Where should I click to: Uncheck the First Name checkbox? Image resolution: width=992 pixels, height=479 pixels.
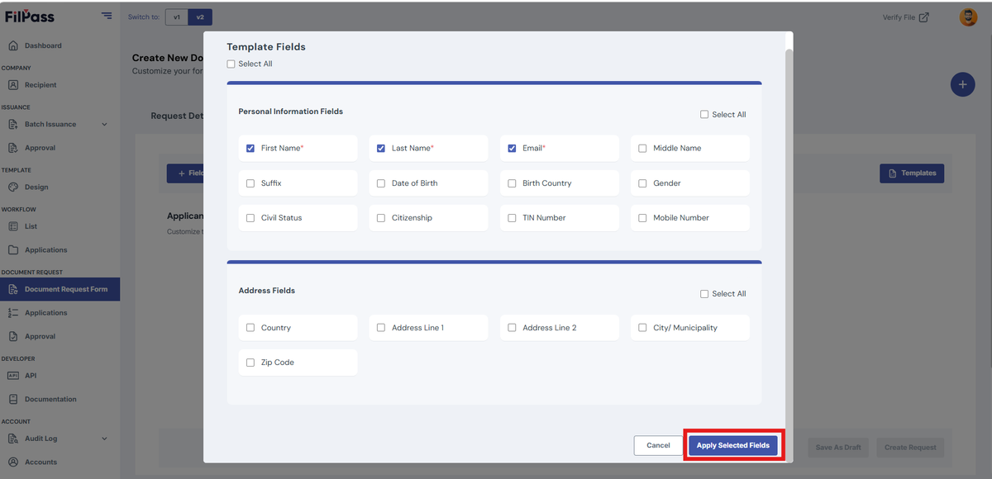point(250,149)
